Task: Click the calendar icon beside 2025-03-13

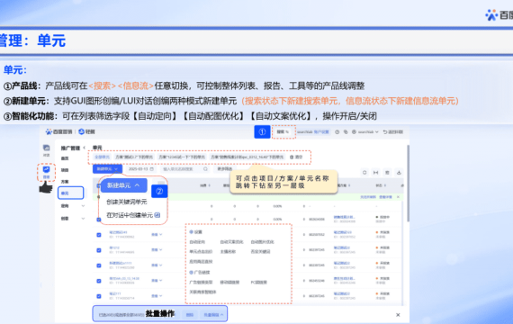Action: 152,169
